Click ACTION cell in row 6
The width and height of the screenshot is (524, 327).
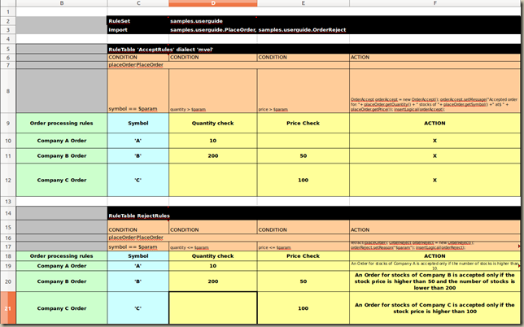[x=434, y=57]
